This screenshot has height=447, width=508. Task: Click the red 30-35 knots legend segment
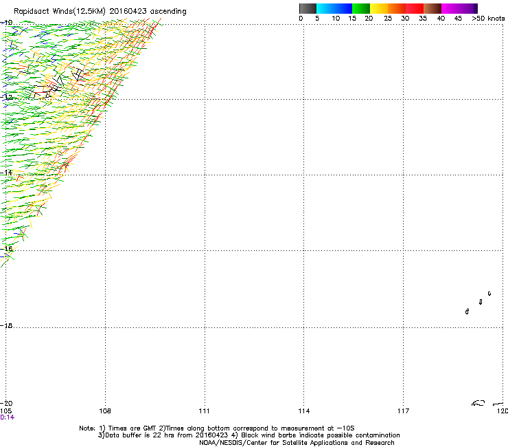click(415, 8)
